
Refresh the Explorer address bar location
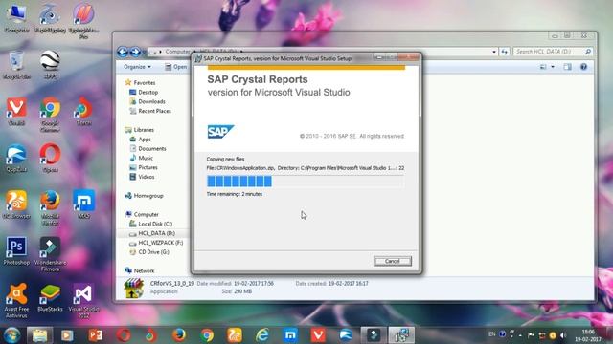click(505, 52)
